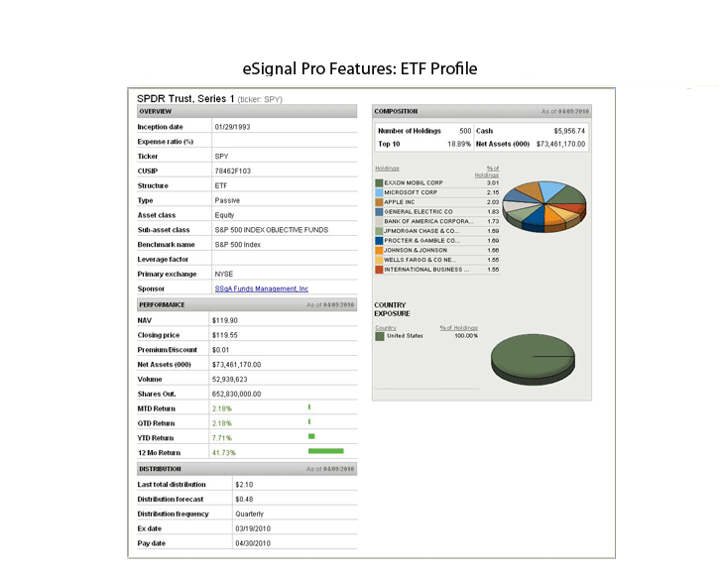
Task: Click the QTD Return green bar
Action: (x=309, y=422)
